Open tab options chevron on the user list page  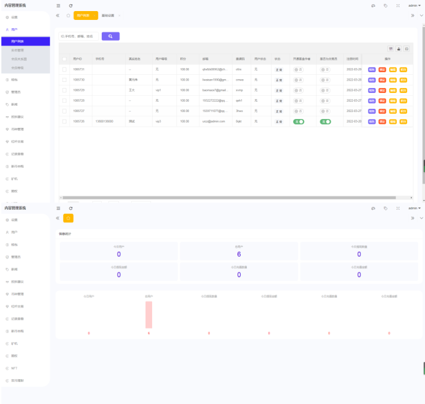pyautogui.click(x=421, y=15)
